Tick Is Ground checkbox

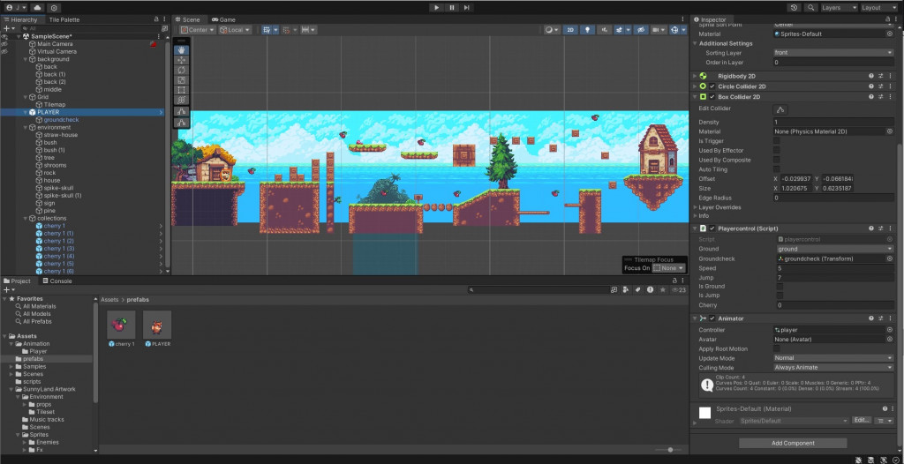click(780, 287)
